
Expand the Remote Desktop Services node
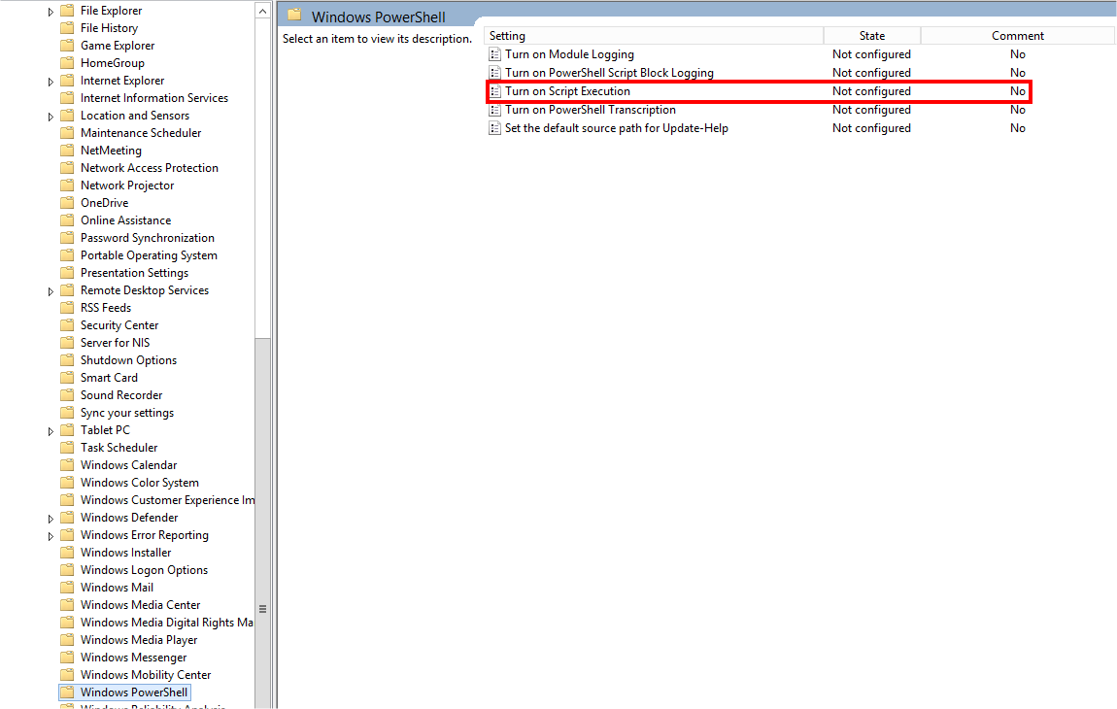click(x=51, y=290)
